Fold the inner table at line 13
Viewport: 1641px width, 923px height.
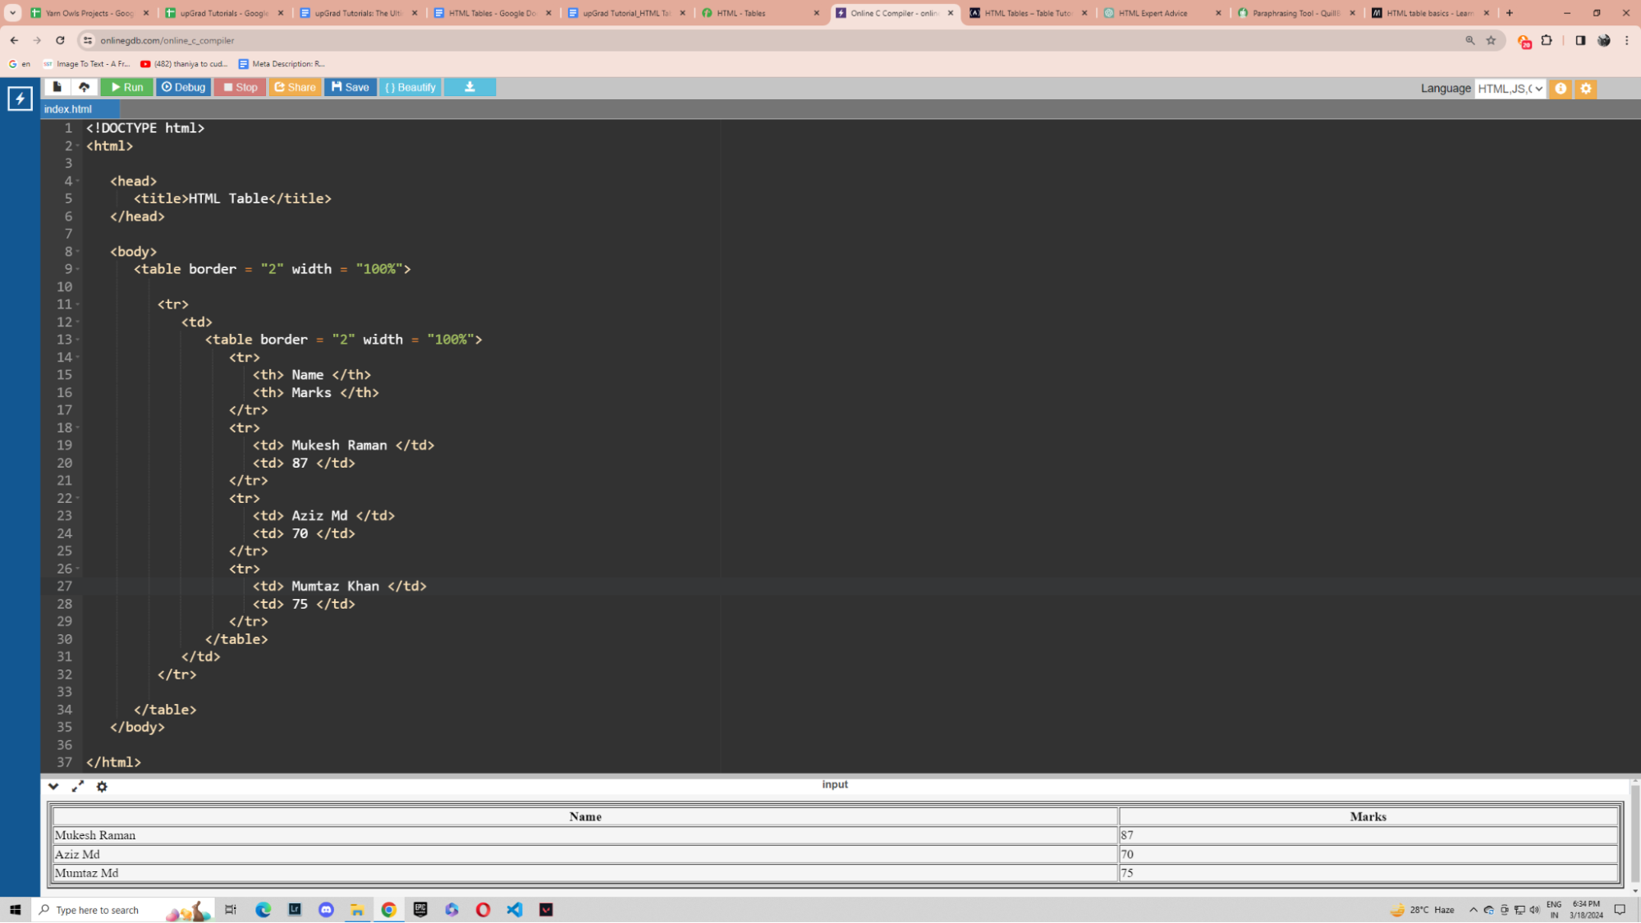78,340
